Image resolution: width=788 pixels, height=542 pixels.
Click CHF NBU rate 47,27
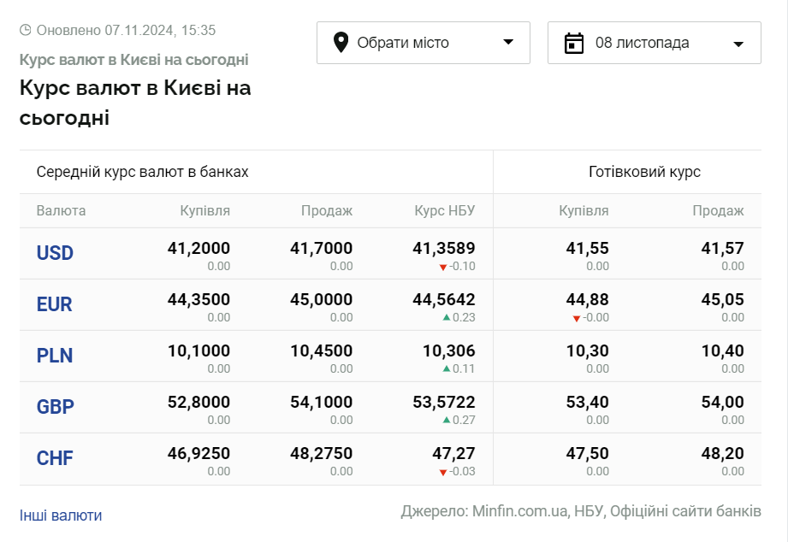(453, 453)
